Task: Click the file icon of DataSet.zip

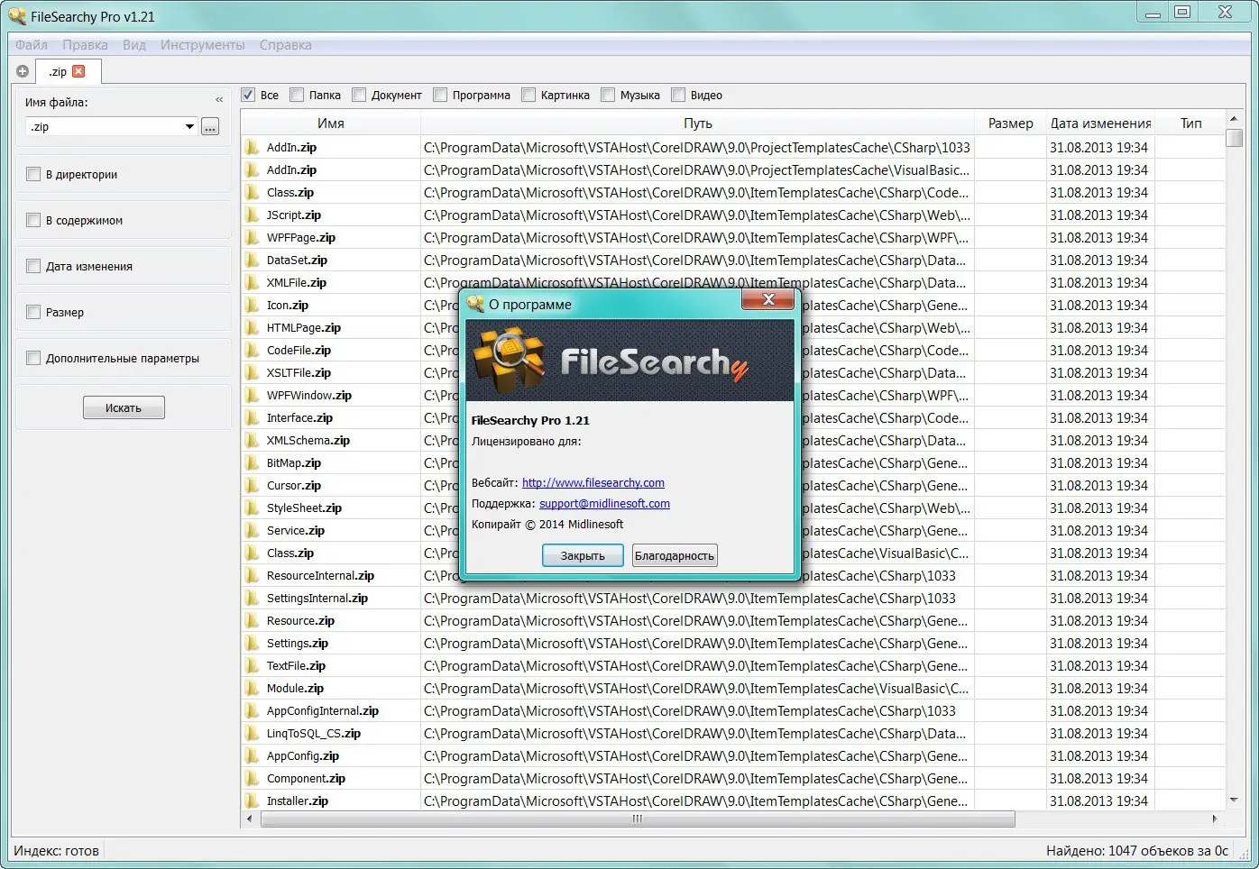Action: (252, 261)
